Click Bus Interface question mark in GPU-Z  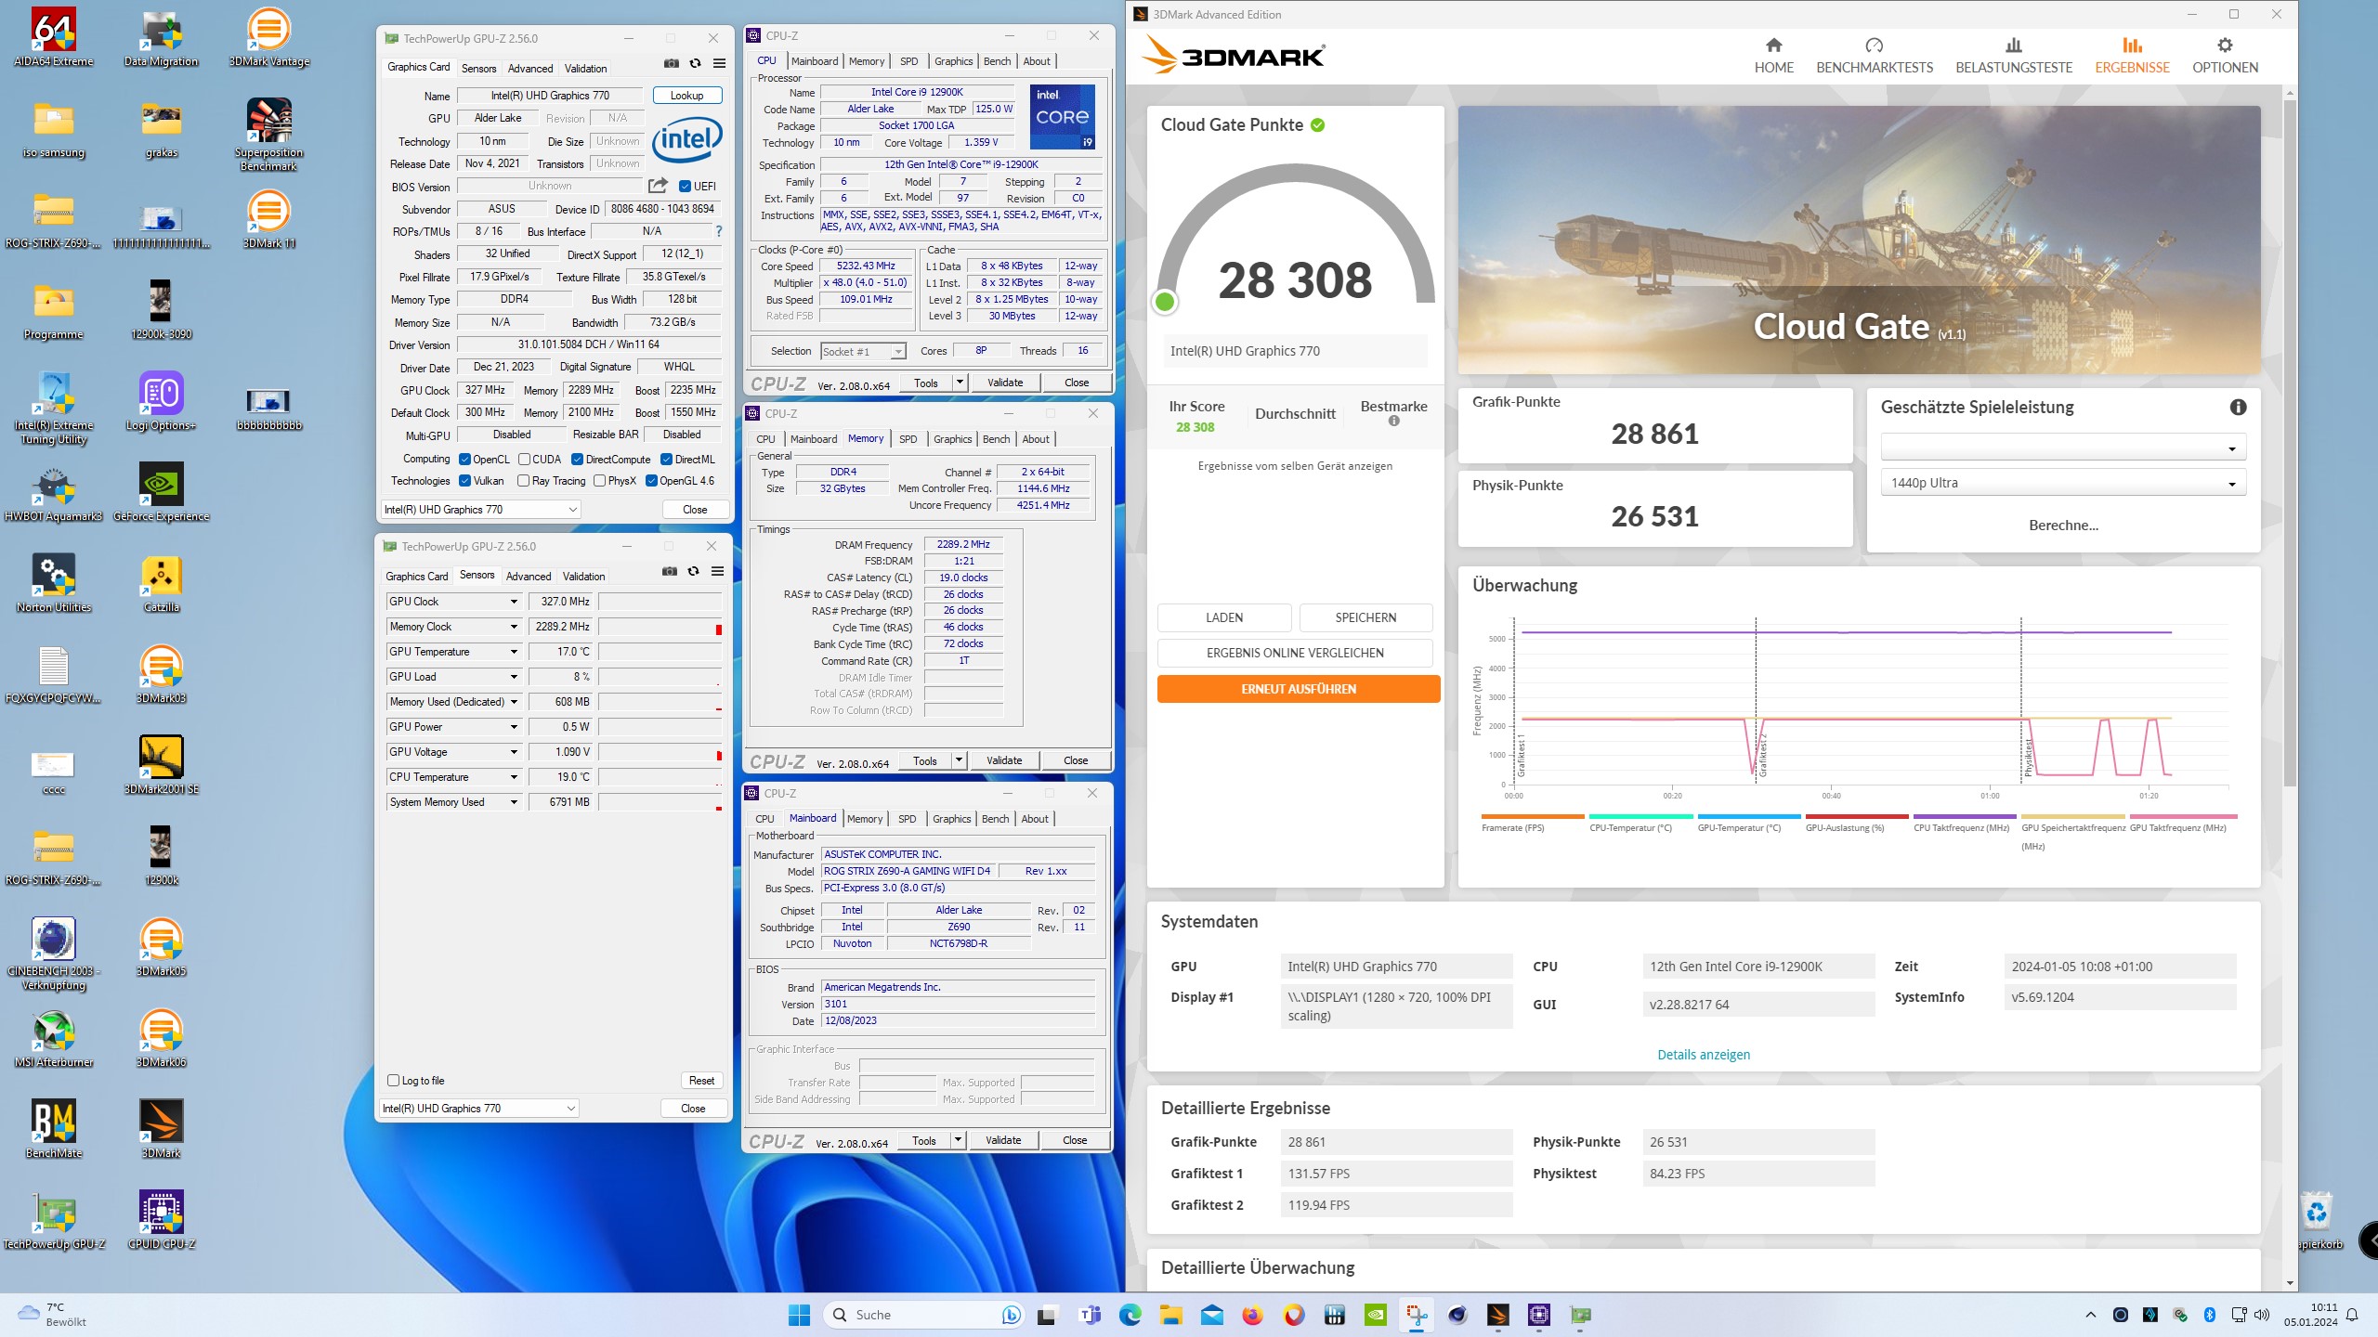point(718,231)
